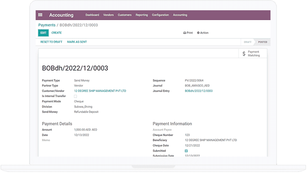Click the gear icon beside Action
Screen dimensions: 307x184
(x=198, y=33)
